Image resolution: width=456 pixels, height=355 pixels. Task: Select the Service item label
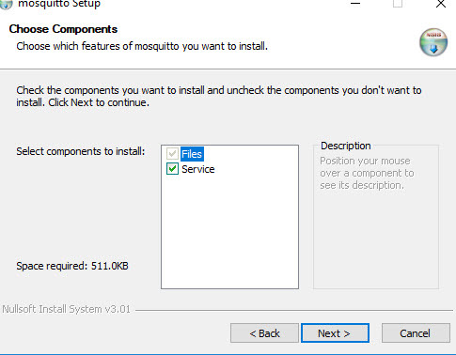pos(198,169)
